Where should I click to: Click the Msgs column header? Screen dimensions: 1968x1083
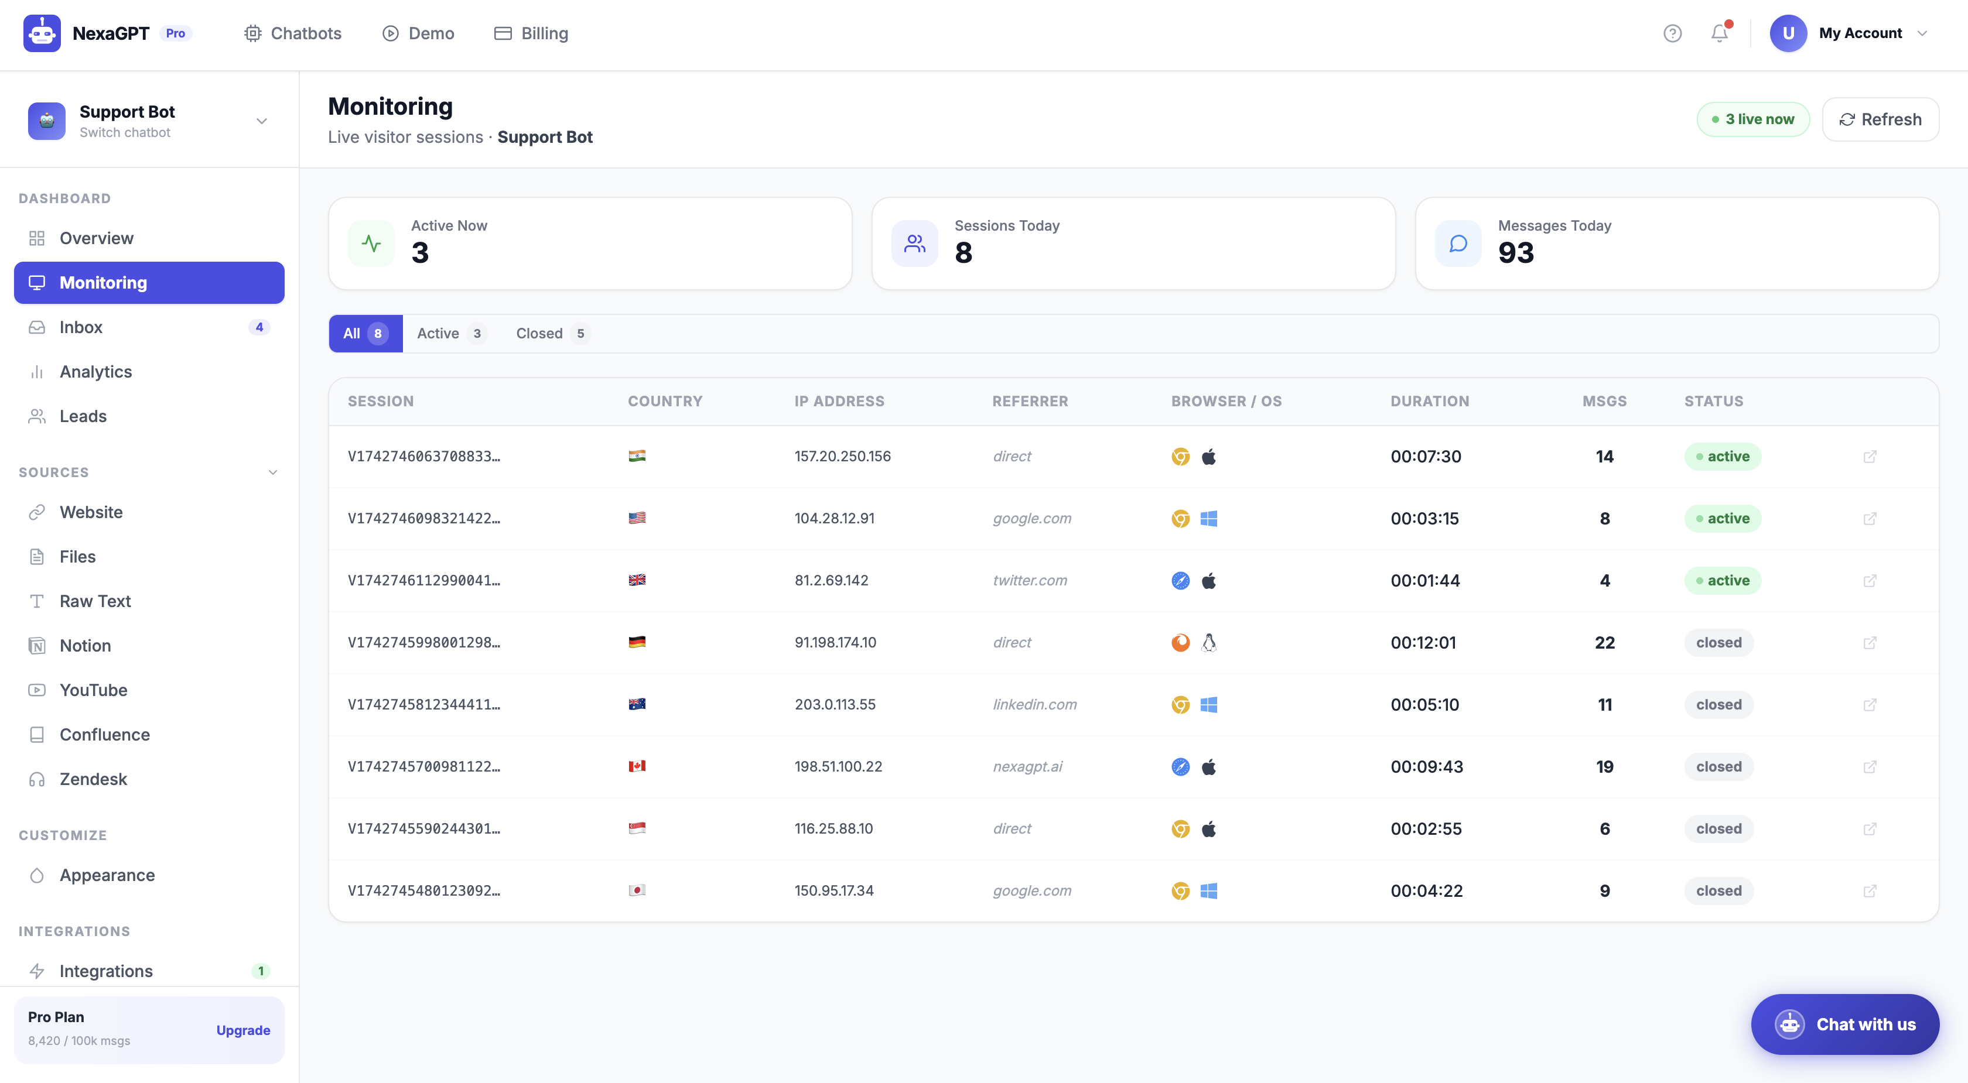pos(1604,402)
